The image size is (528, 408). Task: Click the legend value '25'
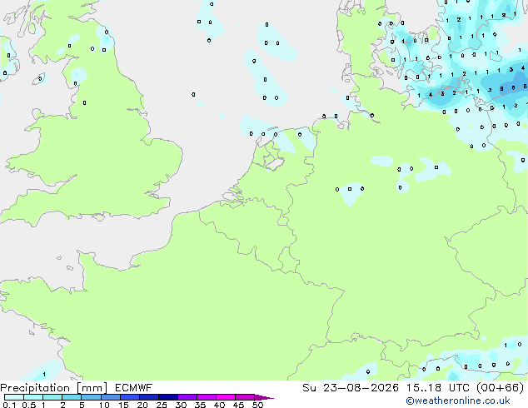coord(162,405)
